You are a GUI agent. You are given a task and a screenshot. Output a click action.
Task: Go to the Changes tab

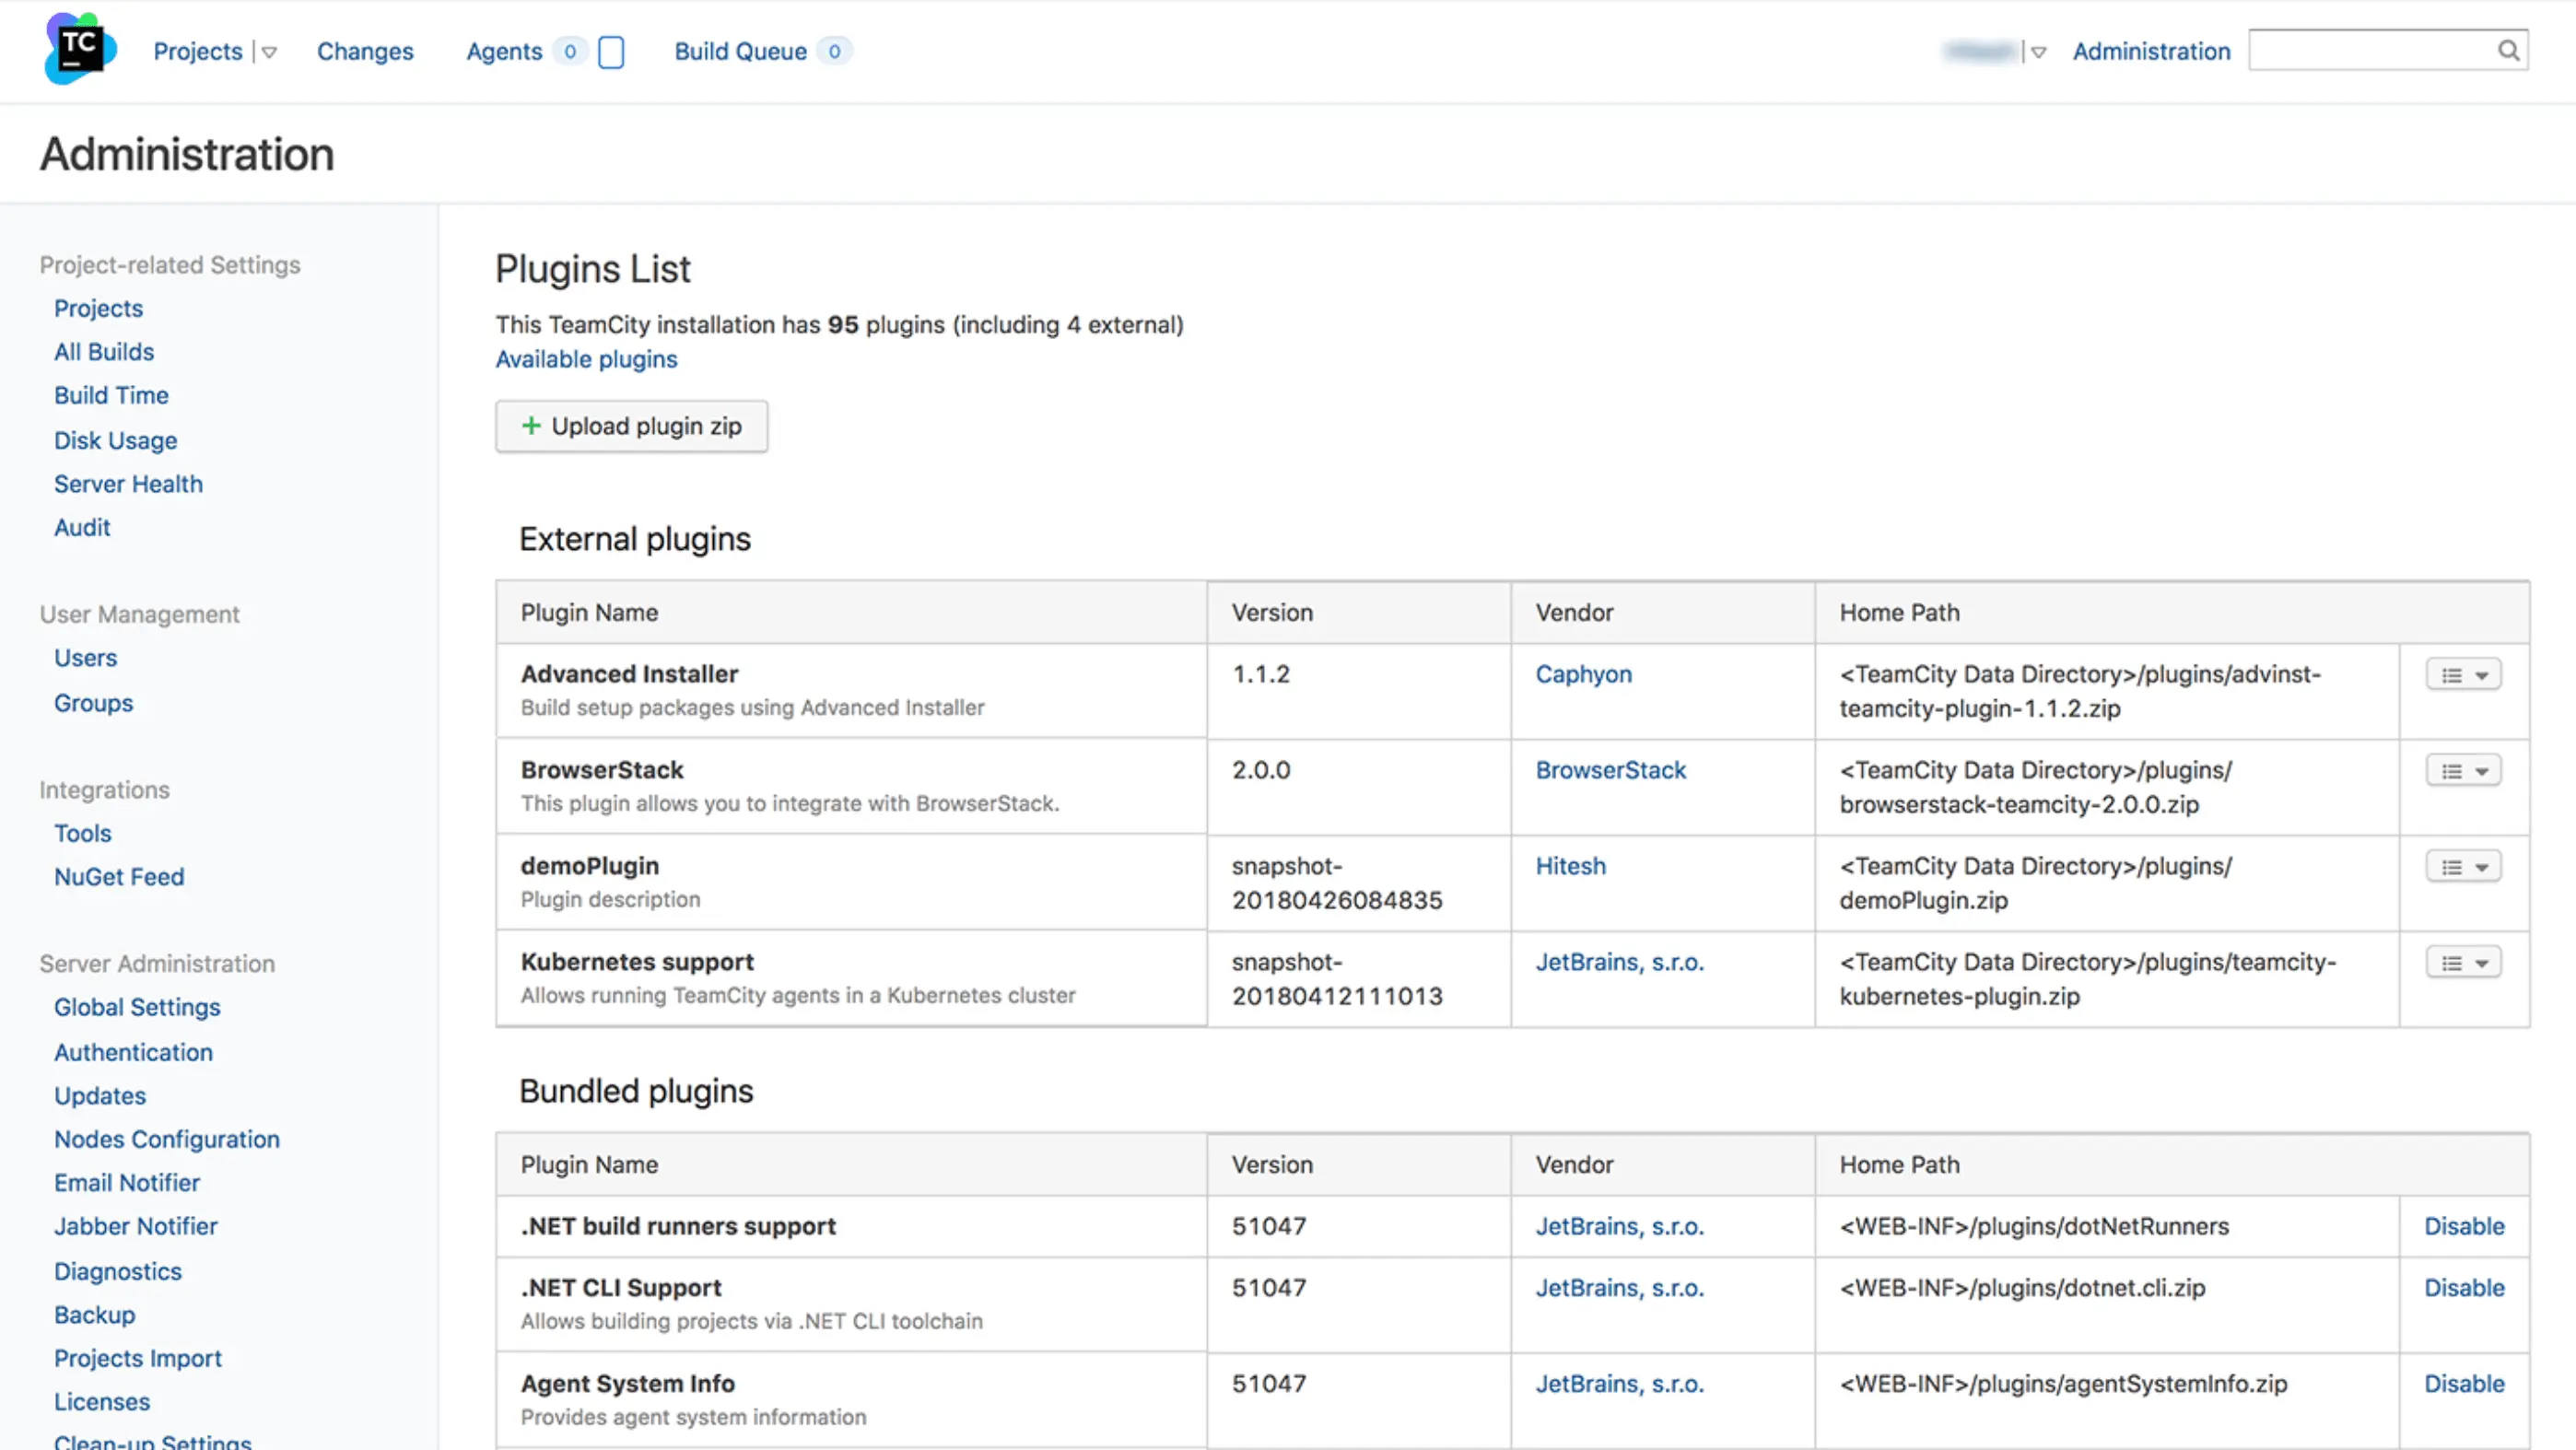pyautogui.click(x=364, y=51)
